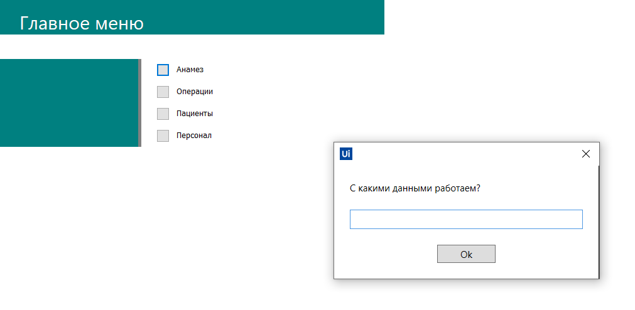Focus the dialog's text input field
635x310 pixels.
pyautogui.click(x=466, y=220)
